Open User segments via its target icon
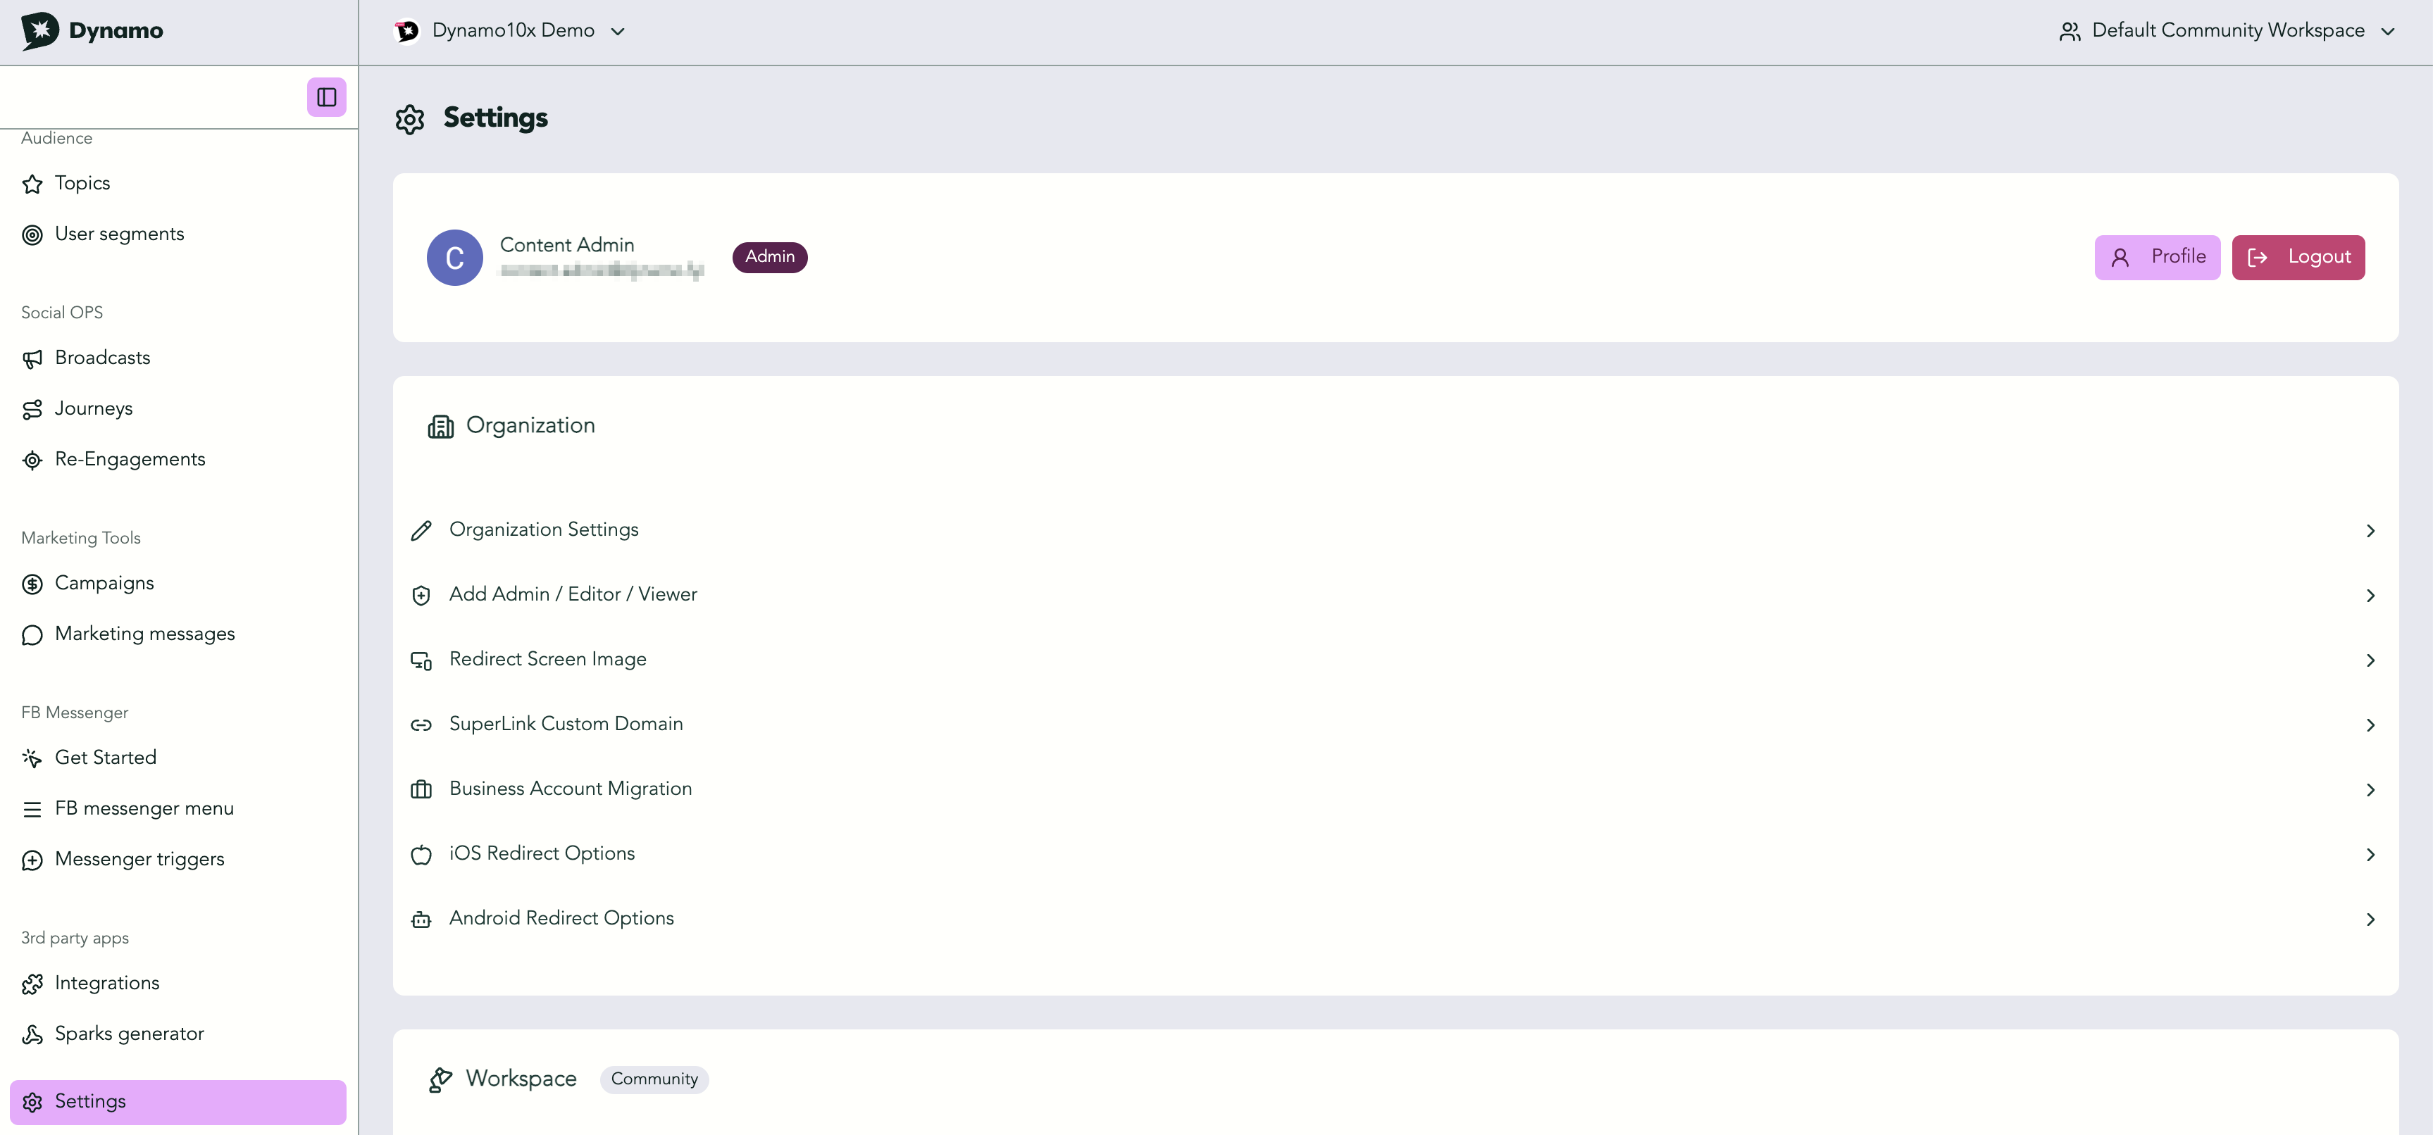Image resolution: width=2433 pixels, height=1135 pixels. 32,234
